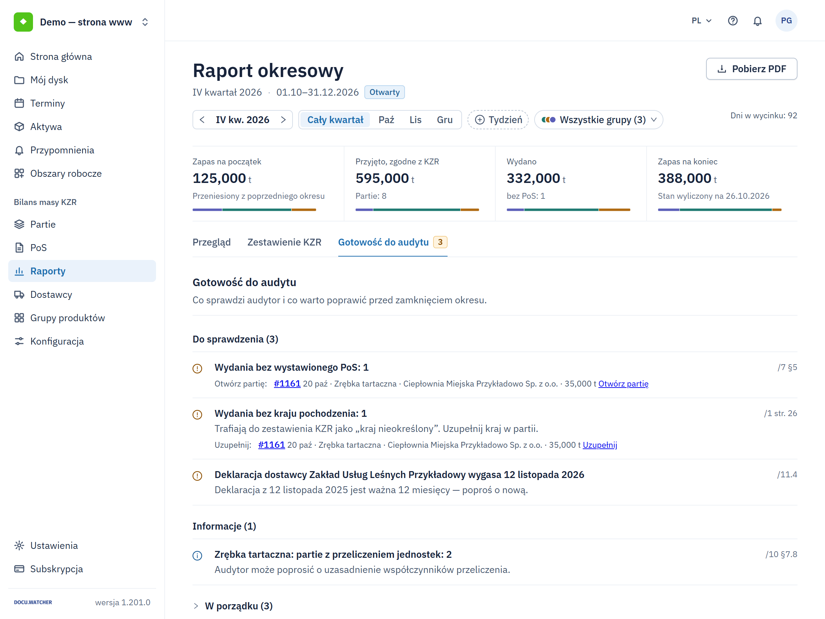Open Obszary robocze in sidebar

pyautogui.click(x=82, y=174)
